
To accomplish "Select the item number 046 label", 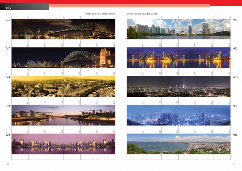I will pyautogui.click(x=8, y=20).
